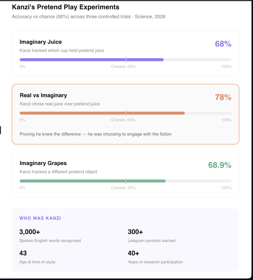
Task: Click the "Real vs Imaginary" card title
Action: [x=43, y=95]
